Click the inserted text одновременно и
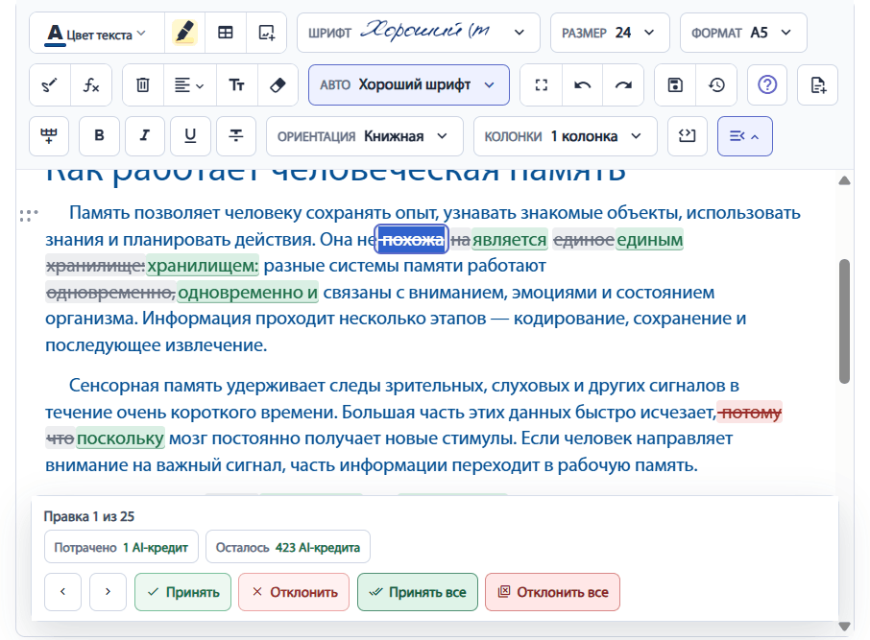Viewport: 870px width, 640px height. [x=248, y=293]
